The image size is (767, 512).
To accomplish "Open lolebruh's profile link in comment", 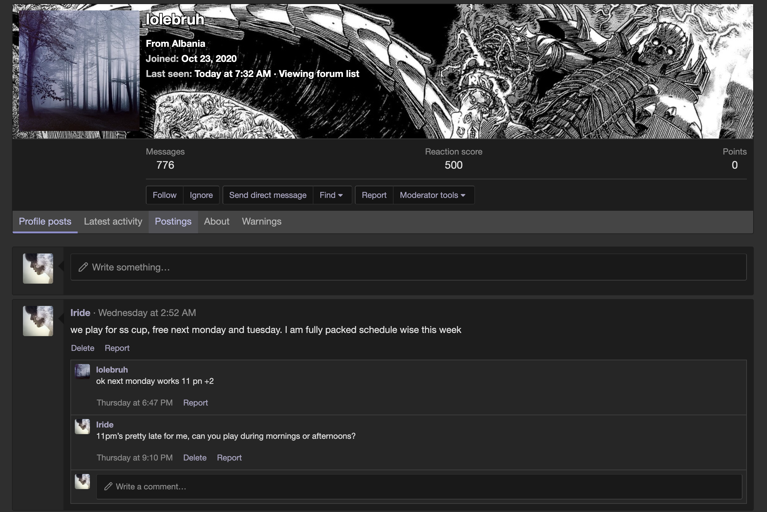I will [112, 370].
